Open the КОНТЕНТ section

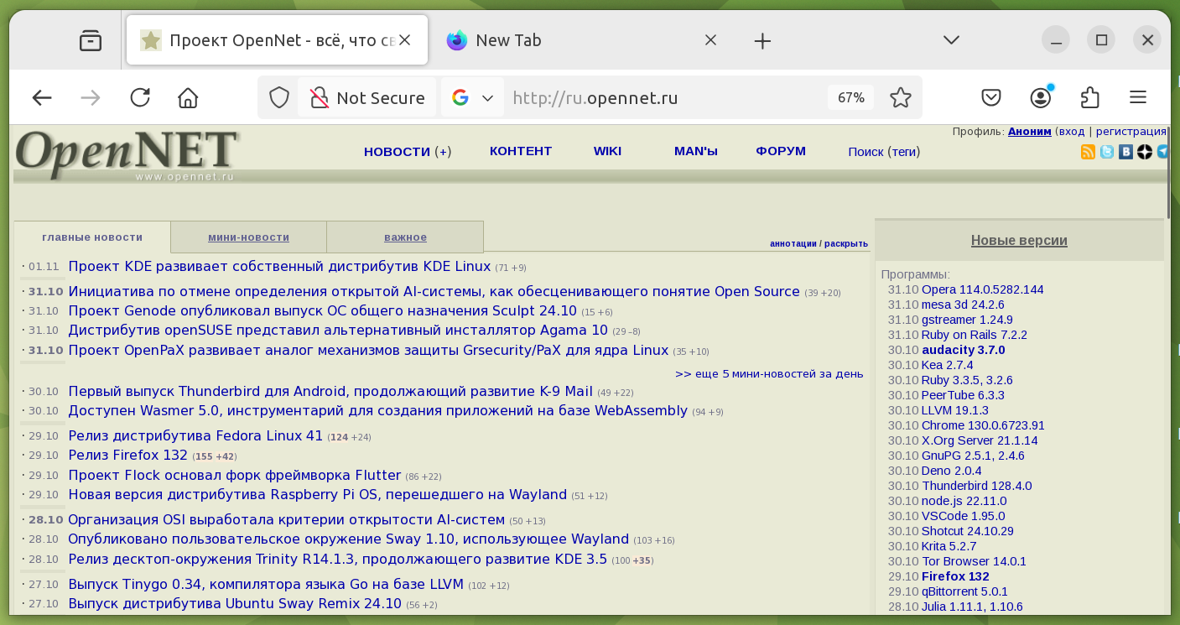point(521,151)
